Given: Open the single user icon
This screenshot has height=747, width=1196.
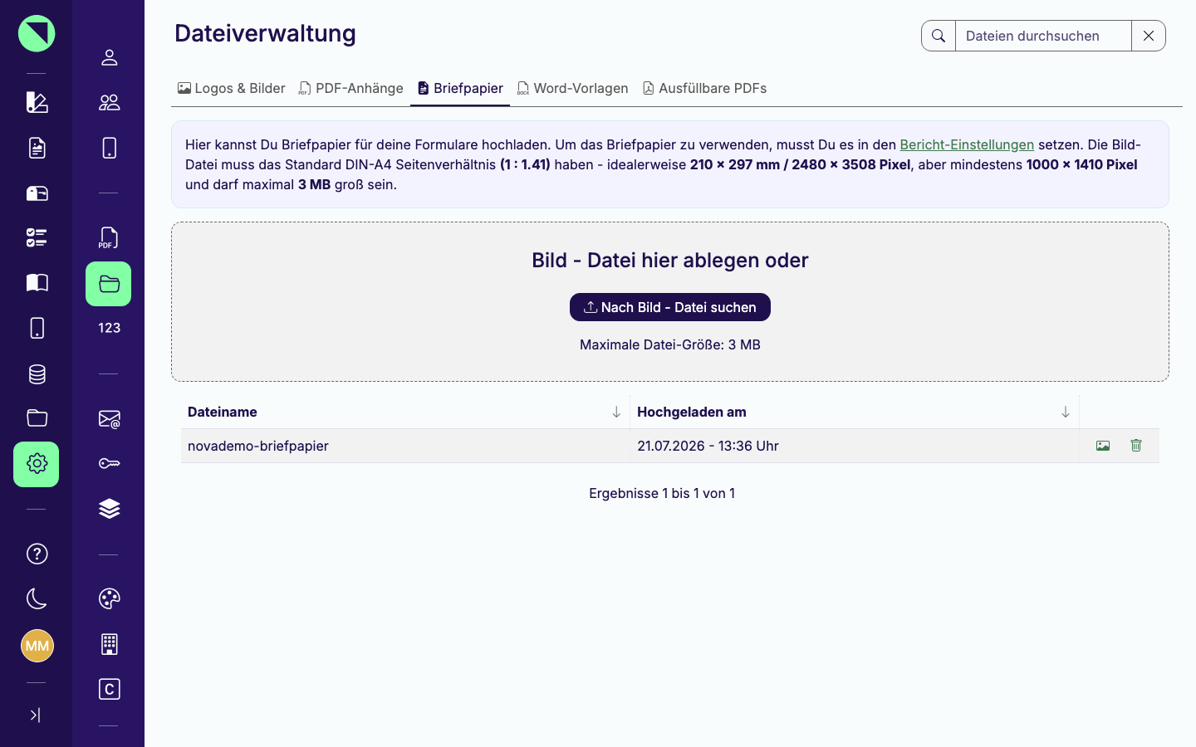Looking at the screenshot, I should point(109,57).
